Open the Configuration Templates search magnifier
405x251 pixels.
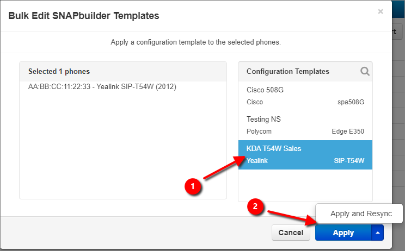tap(365, 71)
